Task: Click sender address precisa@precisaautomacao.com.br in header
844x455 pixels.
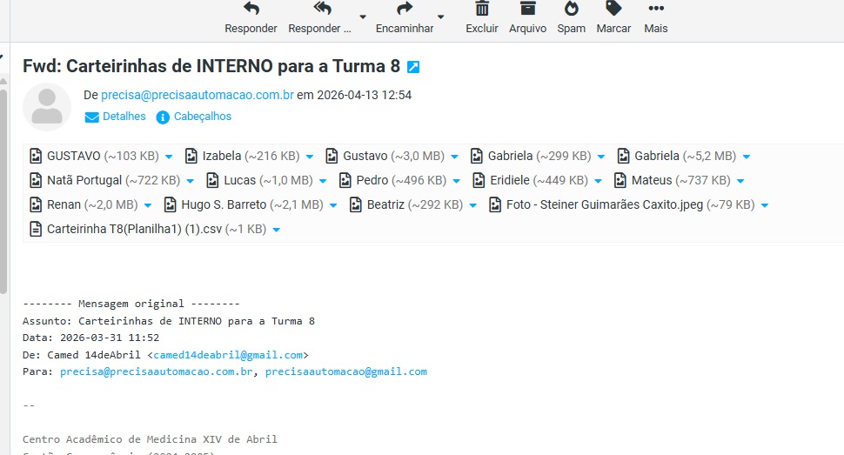Action: tap(198, 95)
